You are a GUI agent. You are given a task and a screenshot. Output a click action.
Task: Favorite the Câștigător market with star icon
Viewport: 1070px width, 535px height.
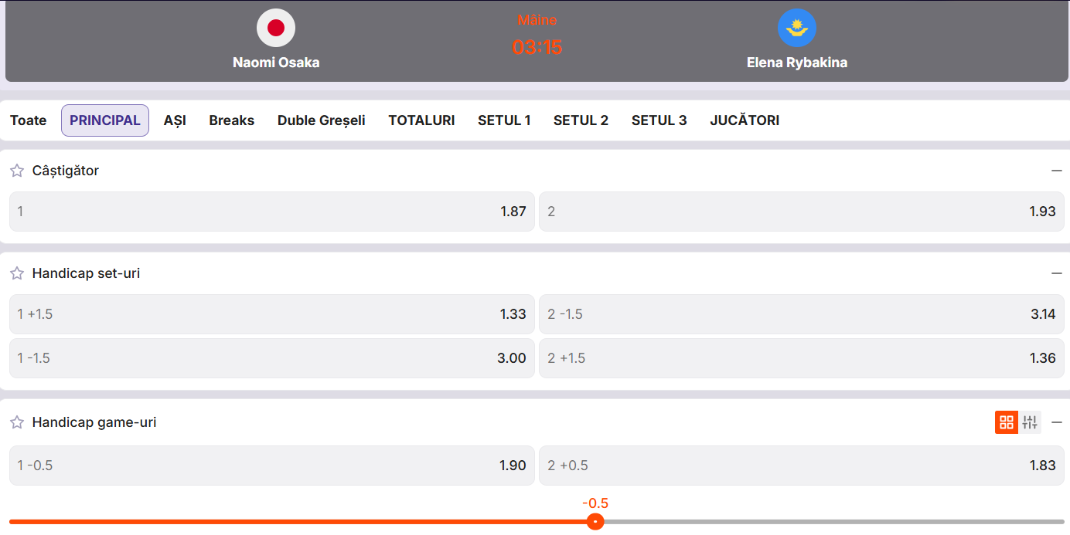tap(17, 171)
